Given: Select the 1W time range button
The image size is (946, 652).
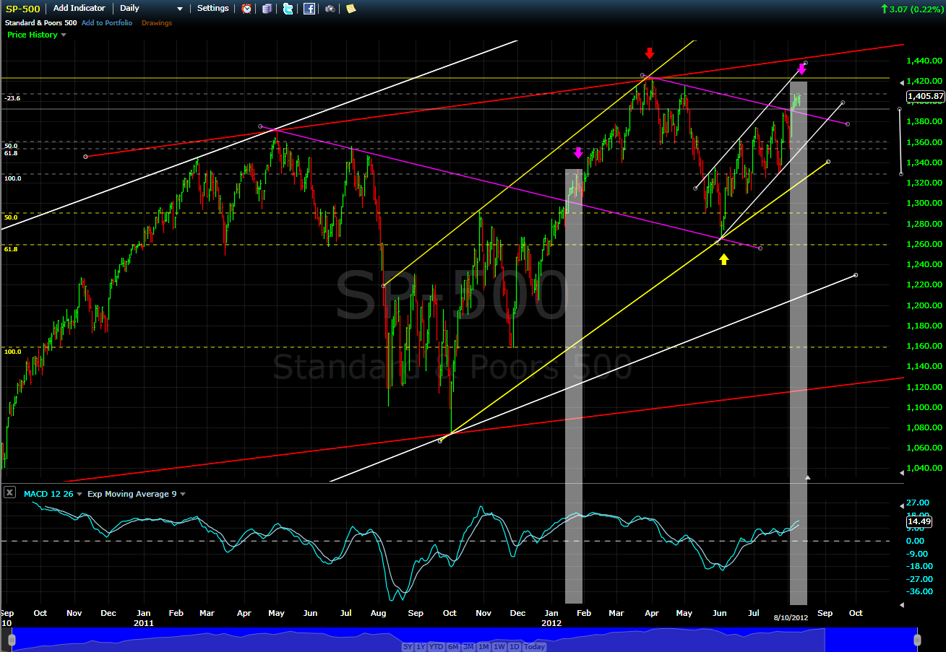Looking at the screenshot, I should point(499,646).
